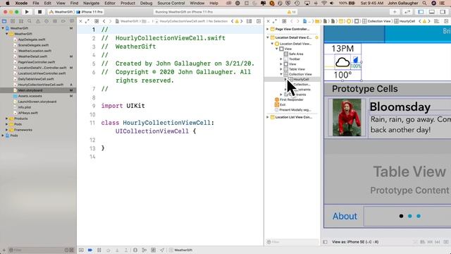The height and width of the screenshot is (254, 451).
Task: Add editor pane on right of code editor
Action: point(259,21)
